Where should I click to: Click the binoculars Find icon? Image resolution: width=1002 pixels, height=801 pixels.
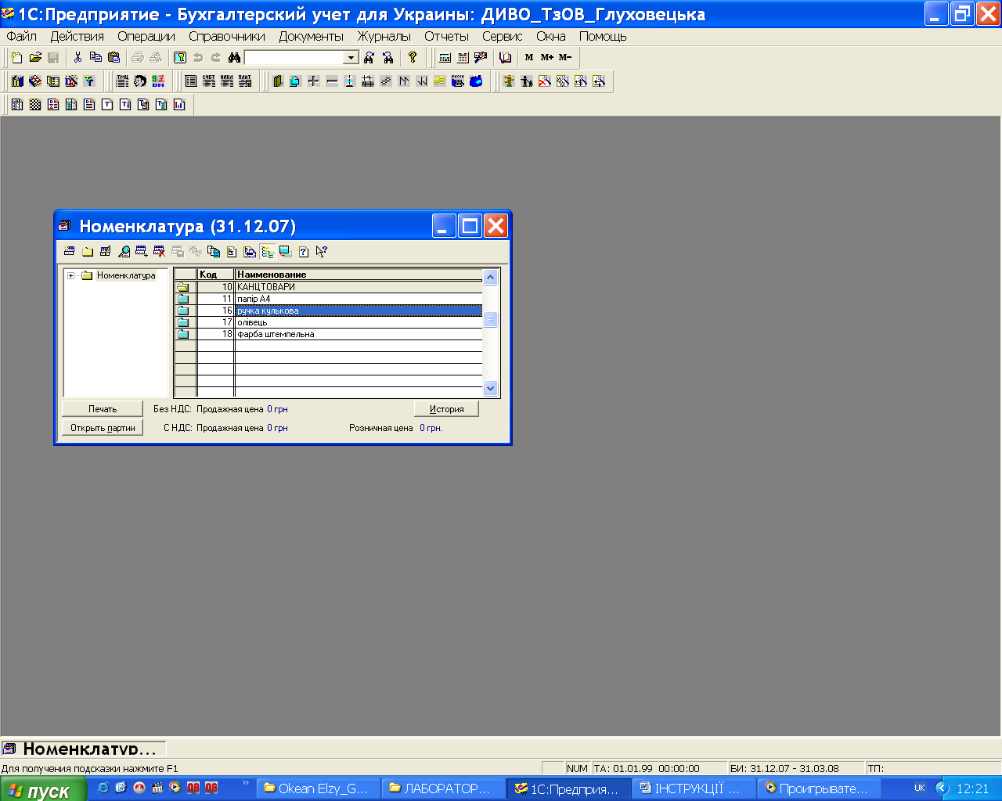click(234, 57)
